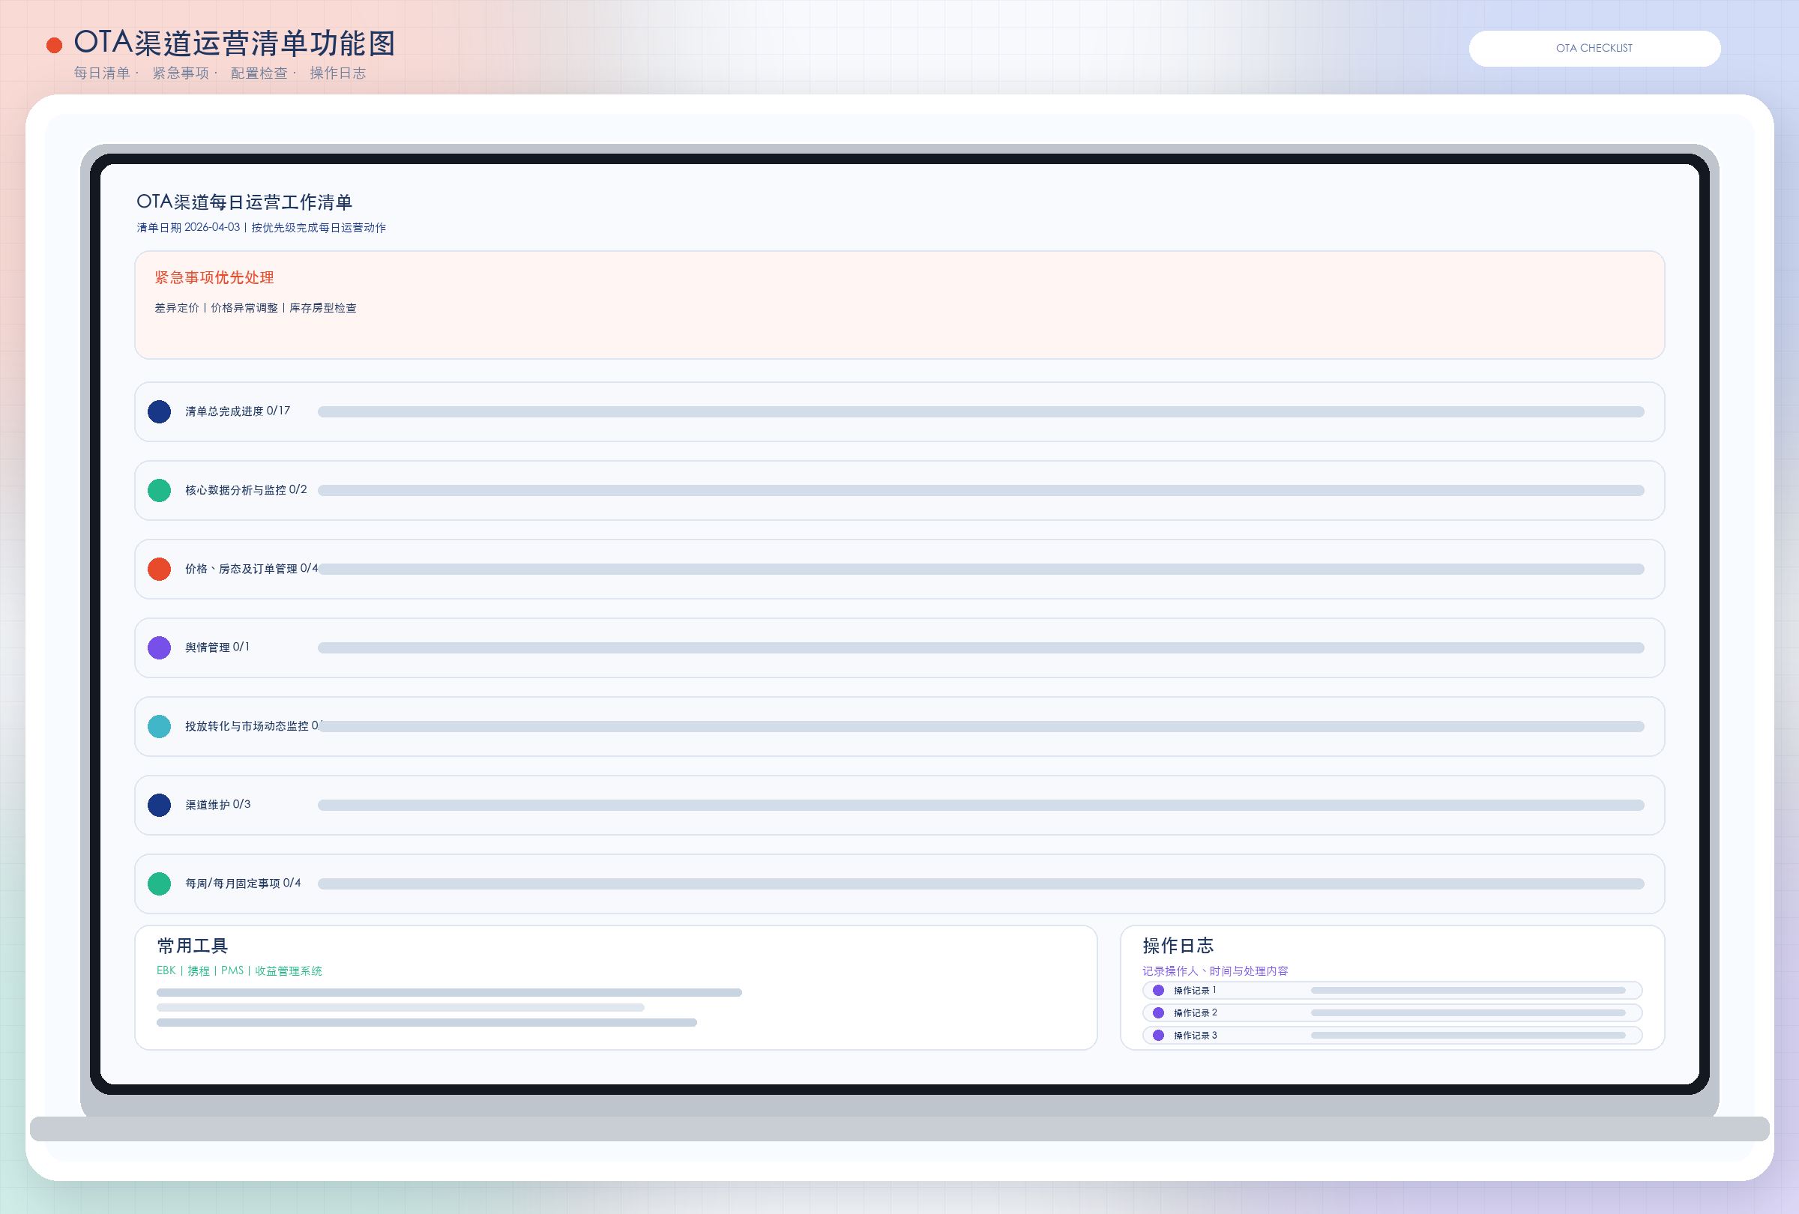The image size is (1799, 1214).
Task: Click the 投放转化与市场动态监控 progress bar
Action: point(980,727)
